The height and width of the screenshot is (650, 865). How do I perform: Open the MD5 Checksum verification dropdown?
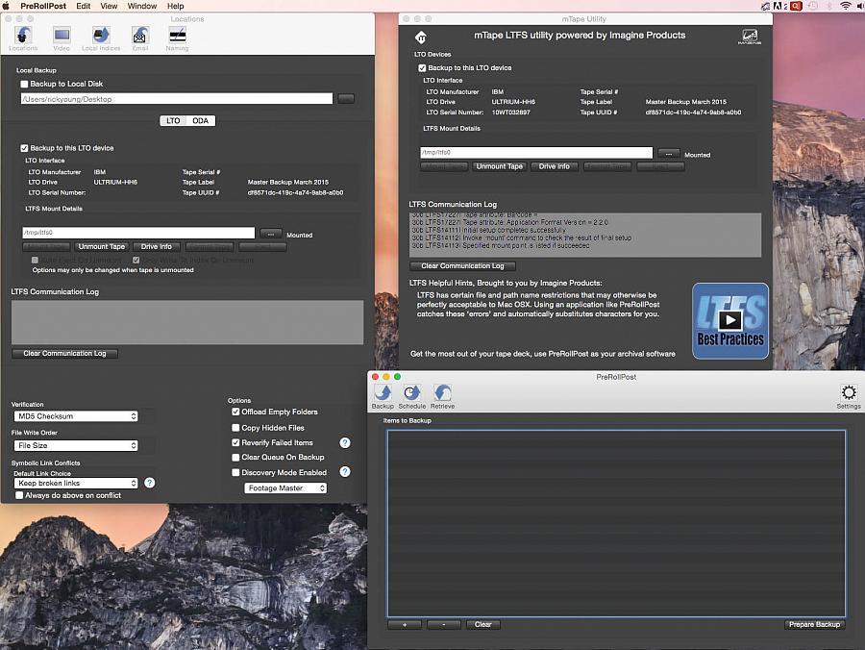[76, 416]
